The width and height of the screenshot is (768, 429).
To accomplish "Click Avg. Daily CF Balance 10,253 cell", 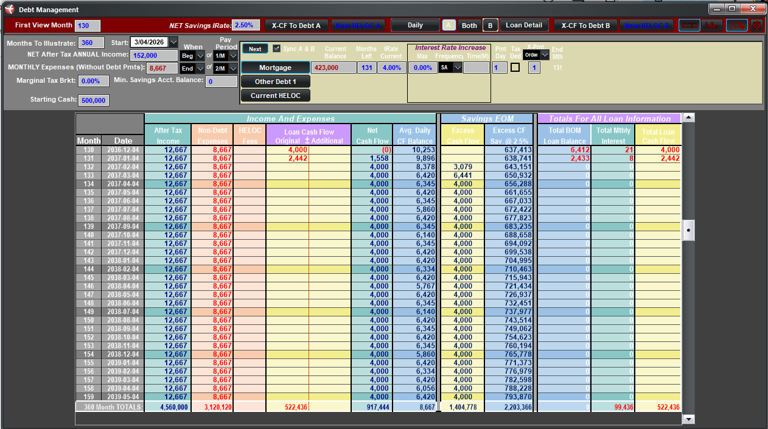I will click(414, 150).
